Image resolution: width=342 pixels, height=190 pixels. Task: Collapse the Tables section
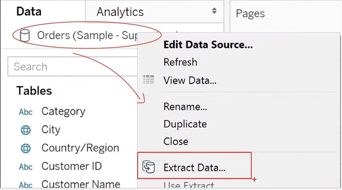34,91
